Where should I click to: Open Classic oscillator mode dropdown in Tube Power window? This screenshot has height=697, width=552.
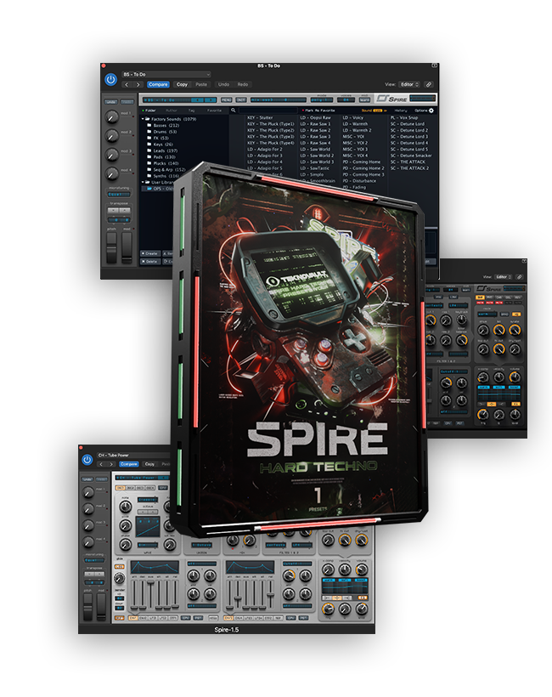148,500
